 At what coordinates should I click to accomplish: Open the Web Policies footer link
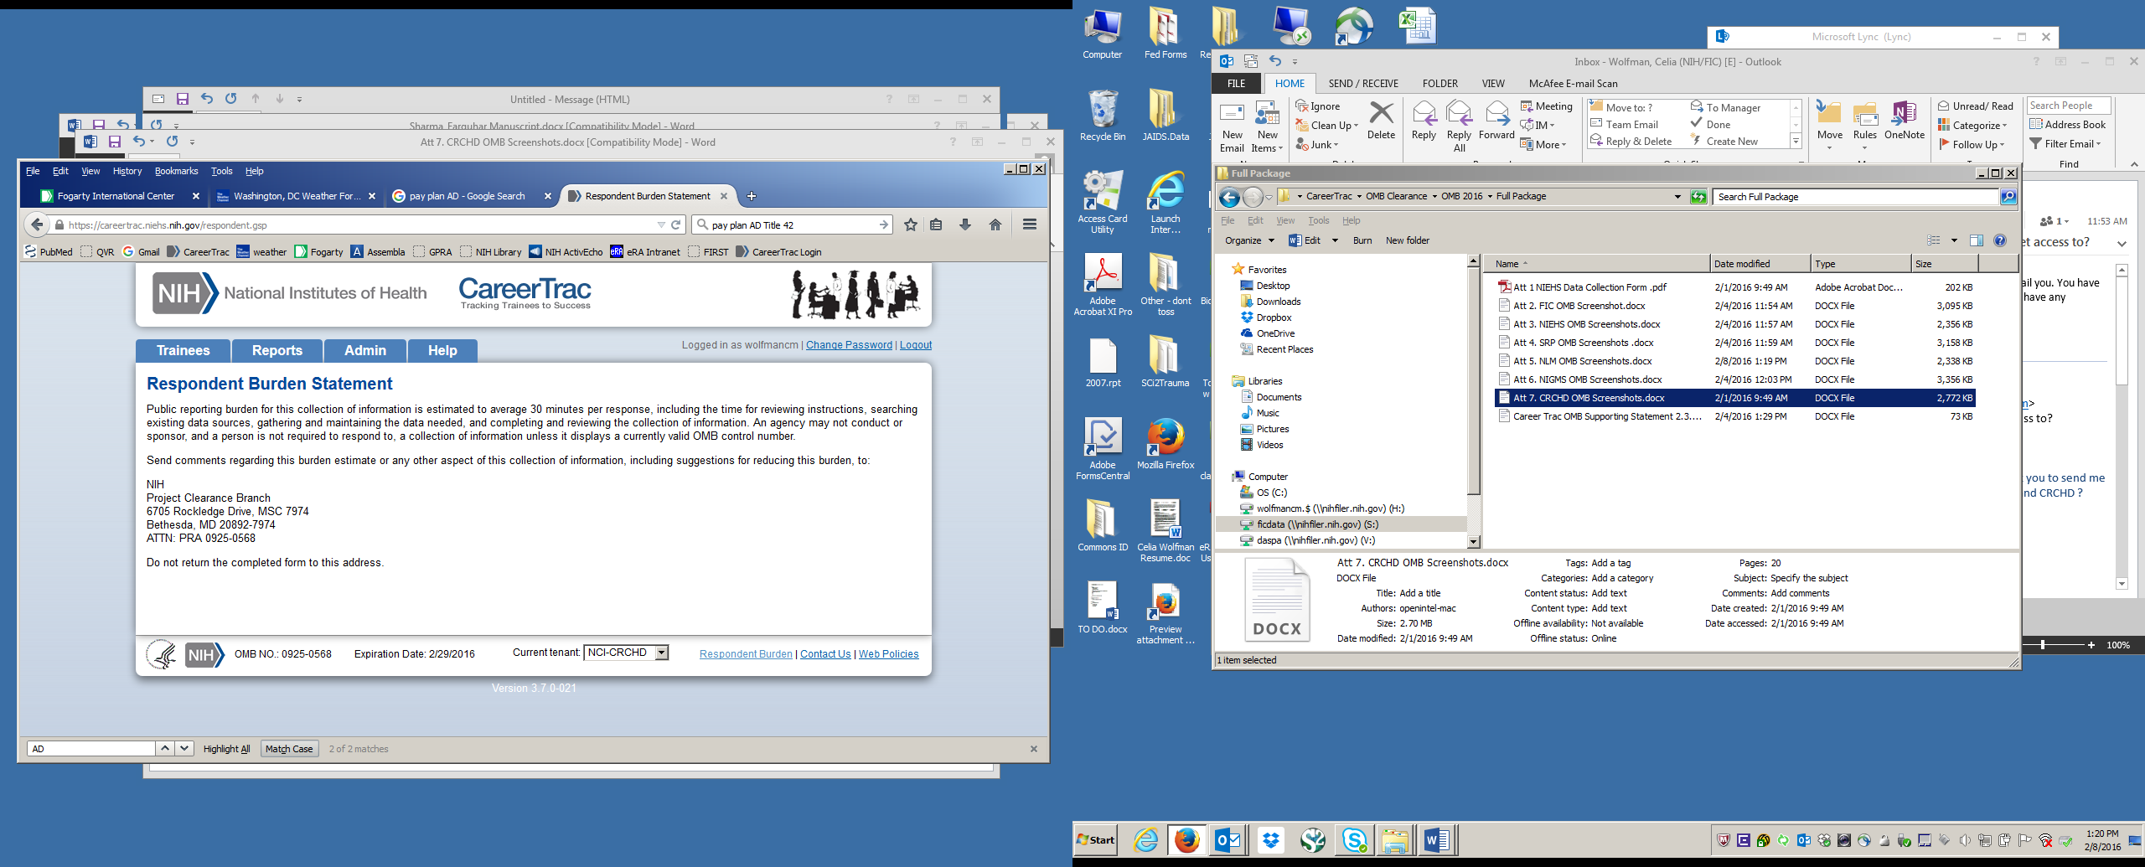pos(888,654)
